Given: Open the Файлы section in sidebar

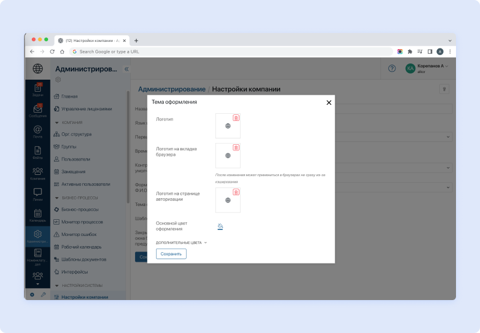Looking at the screenshot, I should click(38, 153).
